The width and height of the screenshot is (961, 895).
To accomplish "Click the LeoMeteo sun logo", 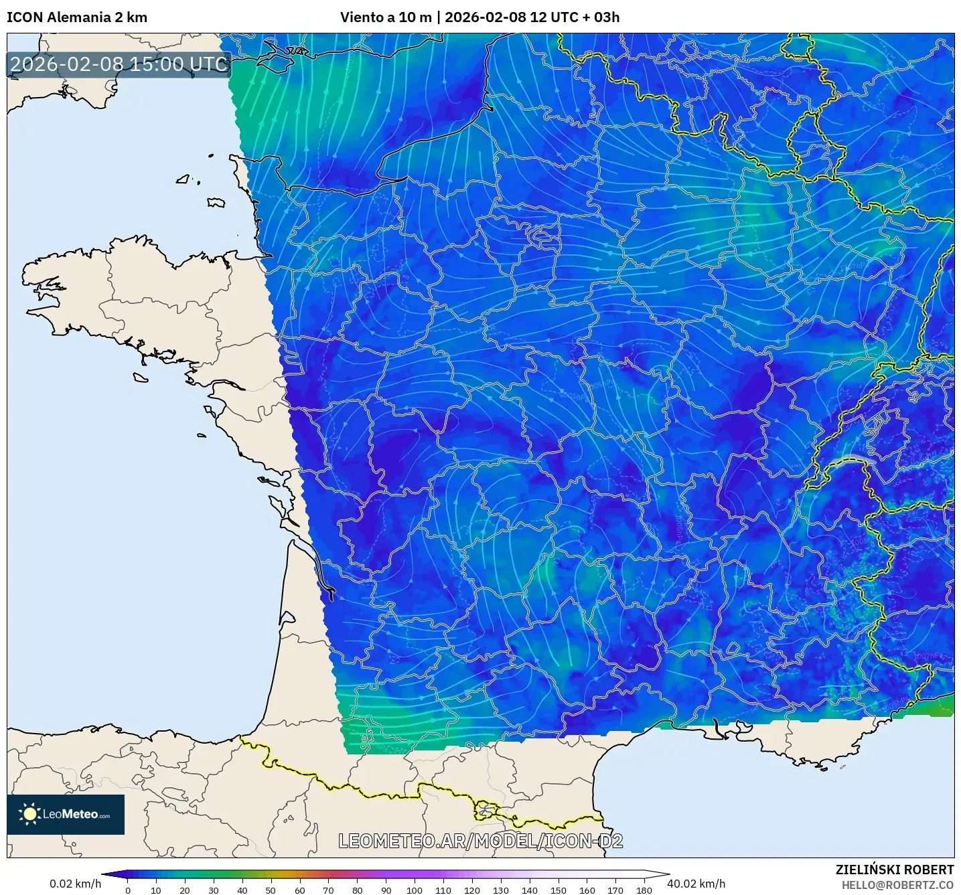I will click(x=30, y=813).
